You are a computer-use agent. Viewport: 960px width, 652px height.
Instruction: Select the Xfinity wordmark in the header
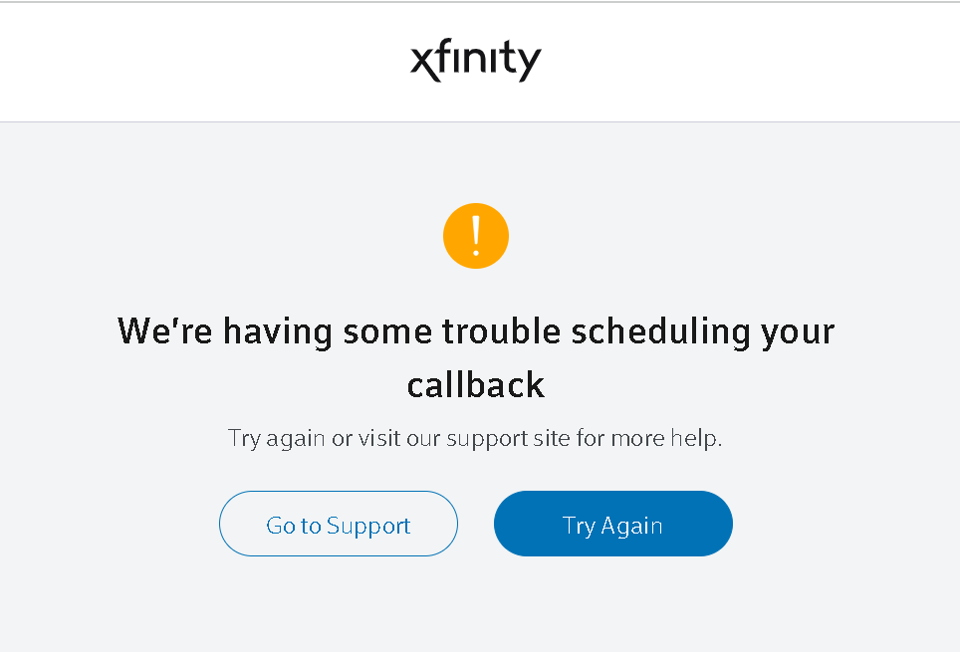click(476, 60)
